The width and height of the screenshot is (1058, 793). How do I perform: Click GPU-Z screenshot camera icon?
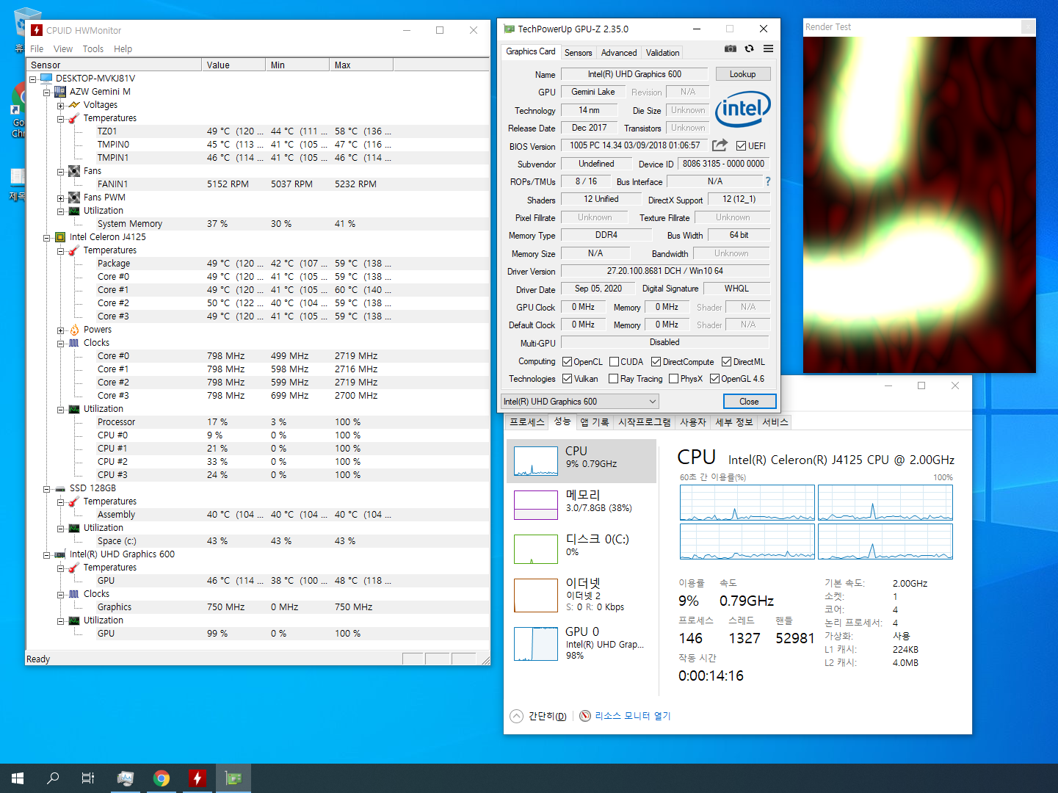pos(731,48)
